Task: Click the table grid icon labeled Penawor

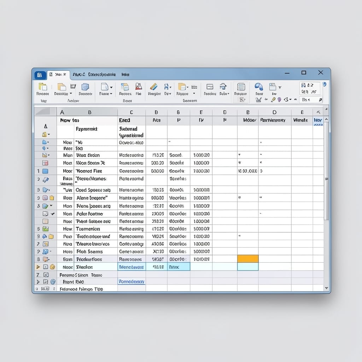Action: (241, 87)
